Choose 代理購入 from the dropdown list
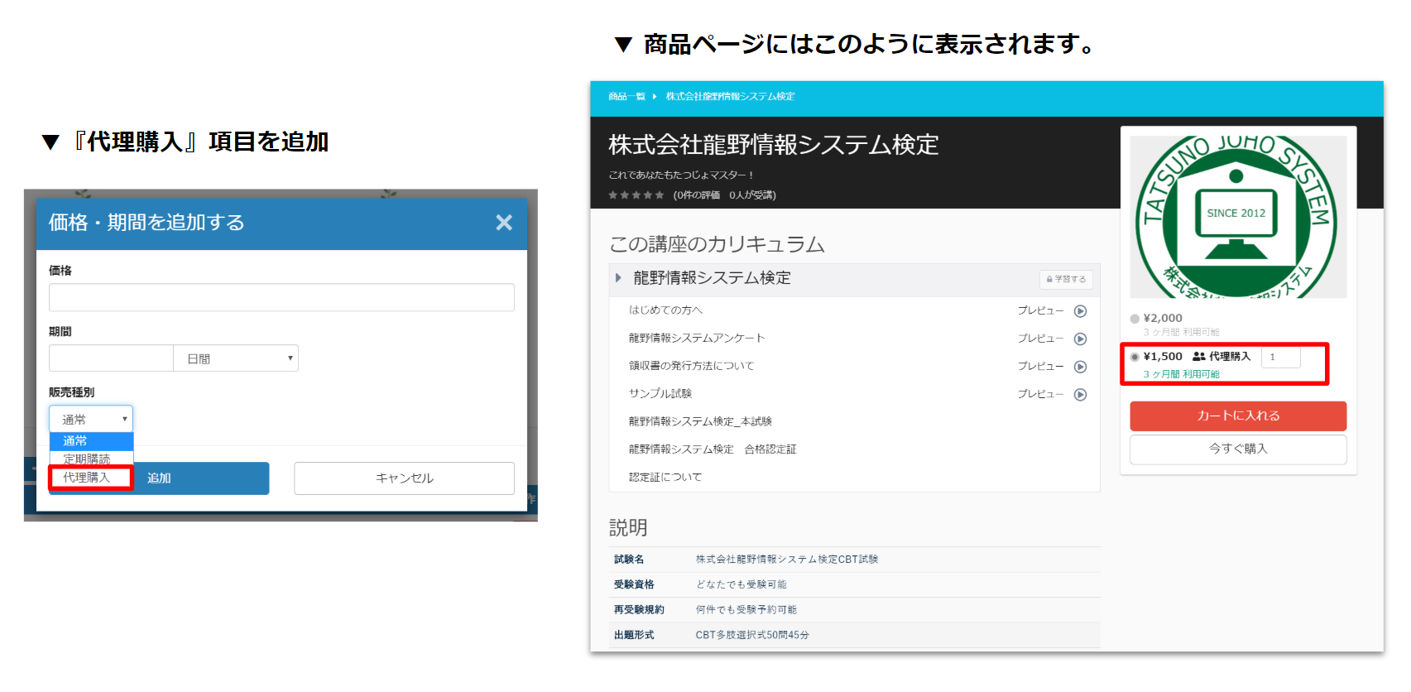Image resolution: width=1411 pixels, height=692 pixels. pyautogui.click(x=87, y=478)
